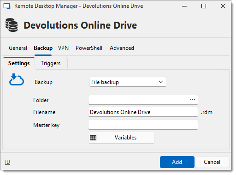236x175 pixels.
Task: Click the Filename input field
Action: 143,112
